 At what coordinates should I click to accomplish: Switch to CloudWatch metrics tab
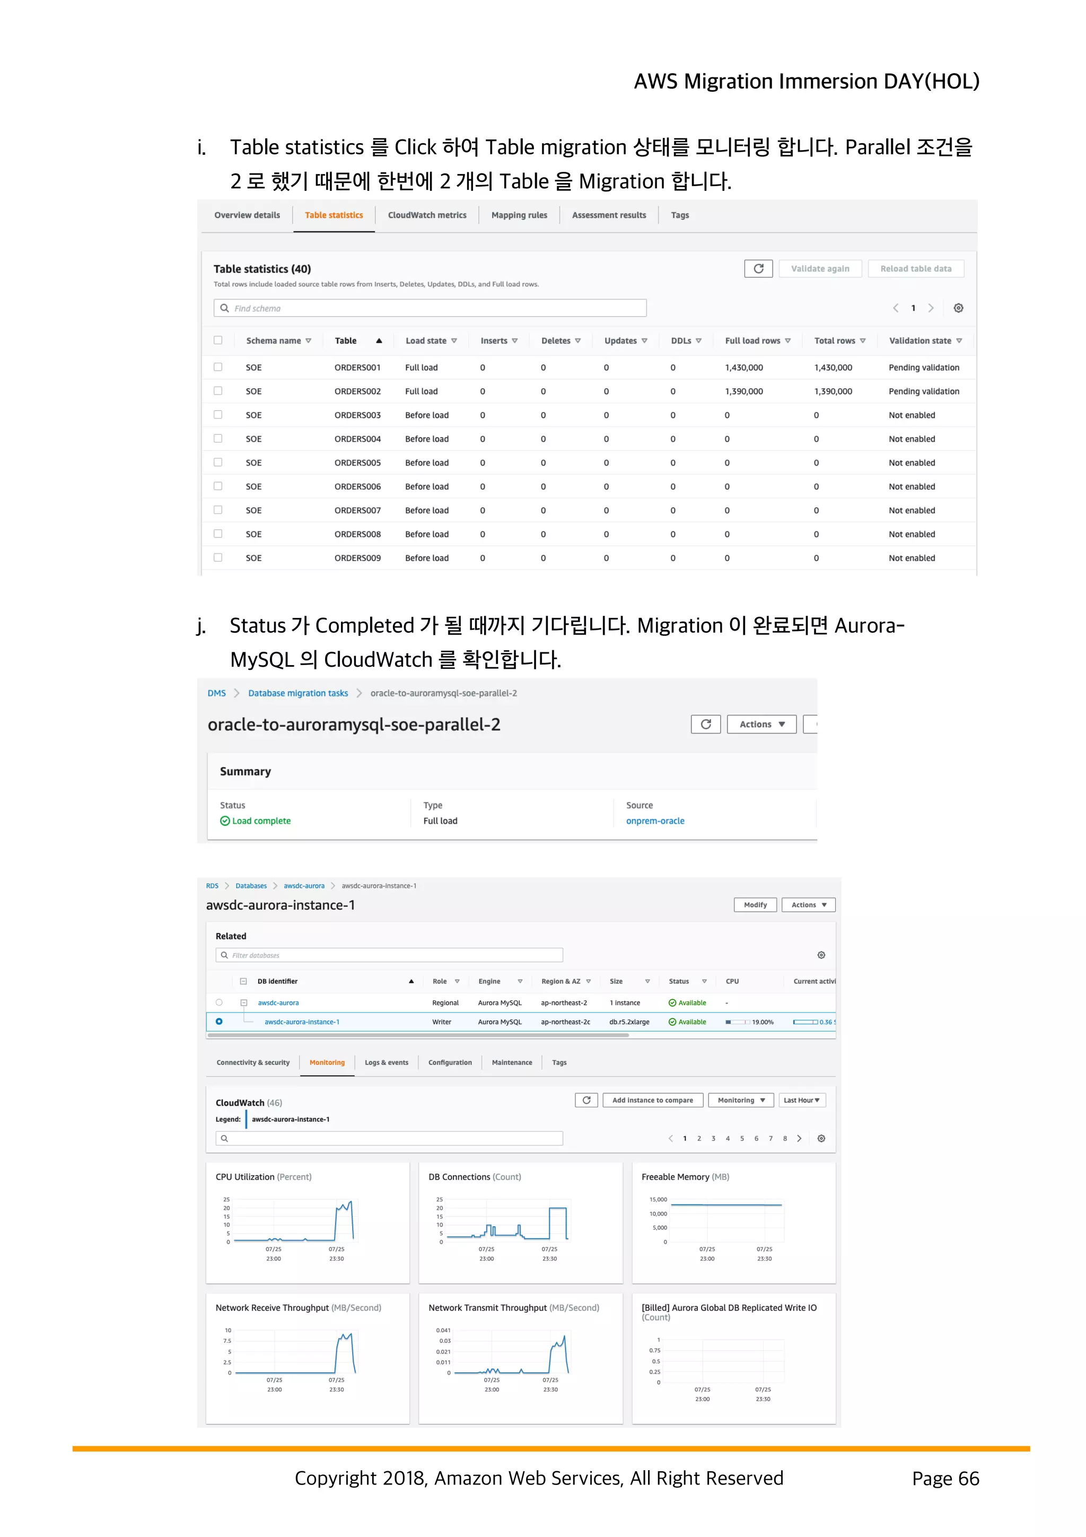pos(427,215)
